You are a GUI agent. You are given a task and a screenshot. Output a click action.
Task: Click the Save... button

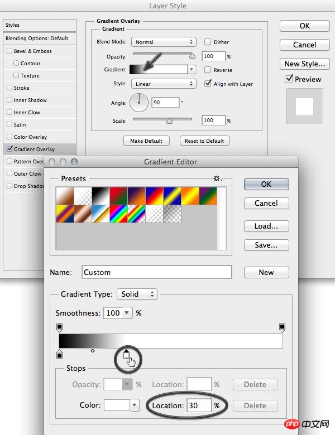[266, 245]
